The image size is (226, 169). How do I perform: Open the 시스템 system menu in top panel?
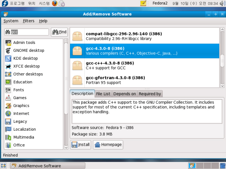[x=44, y=3]
